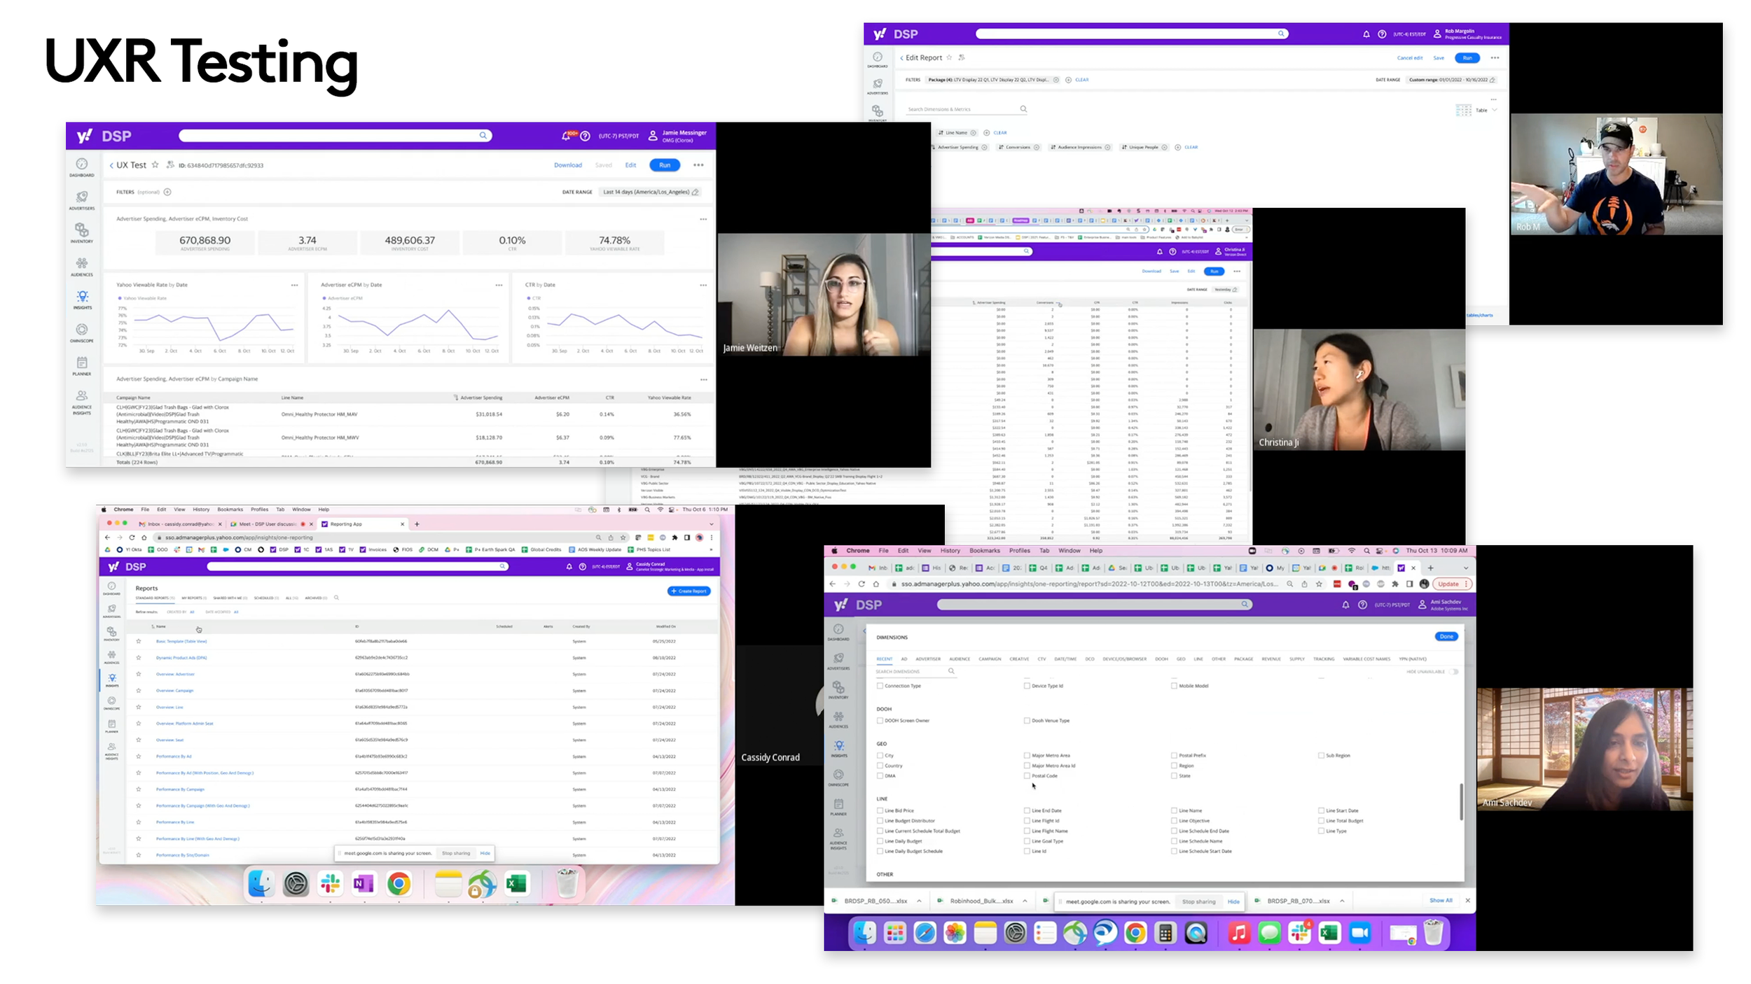
Task: Open three-dot menu next to Run in UX Test
Action: point(698,165)
